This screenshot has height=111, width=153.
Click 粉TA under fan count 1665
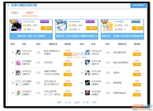pos(68,64)
